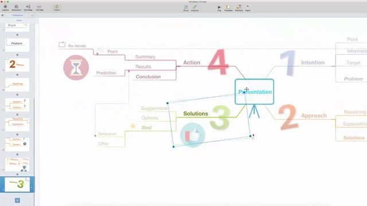Select the orange number 2 slide thumbnail

click(x=17, y=65)
